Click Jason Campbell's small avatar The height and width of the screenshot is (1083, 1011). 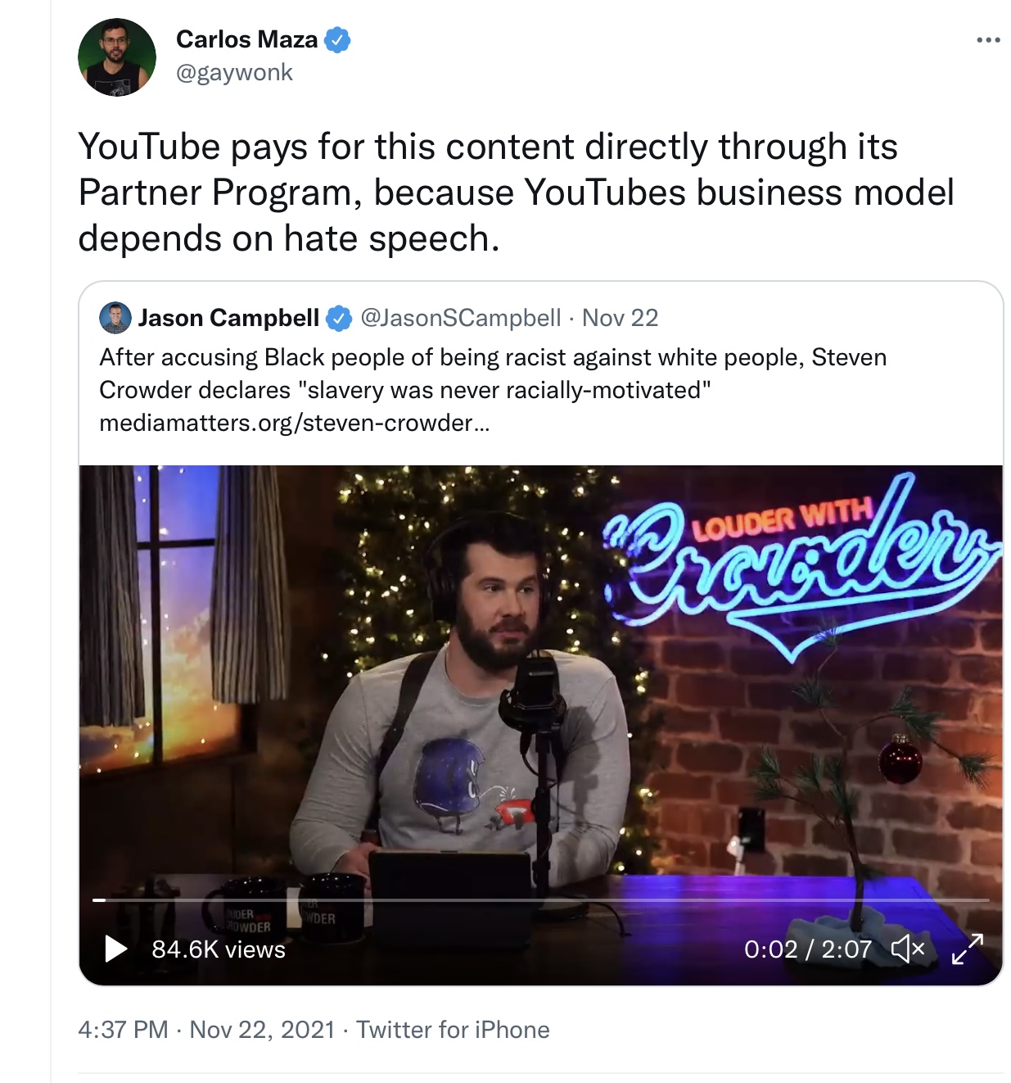[x=115, y=318]
